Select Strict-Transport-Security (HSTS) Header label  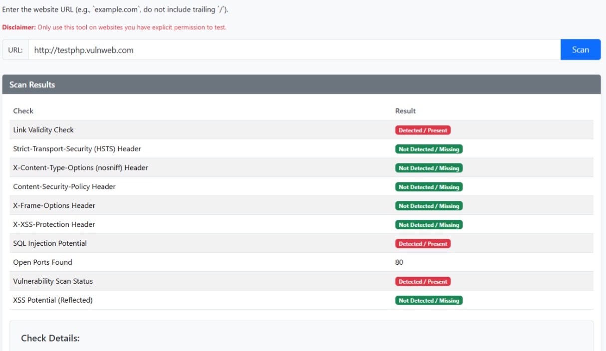(77, 149)
